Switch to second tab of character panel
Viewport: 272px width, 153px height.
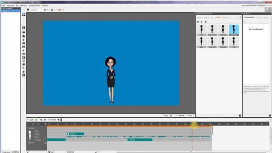click(206, 17)
